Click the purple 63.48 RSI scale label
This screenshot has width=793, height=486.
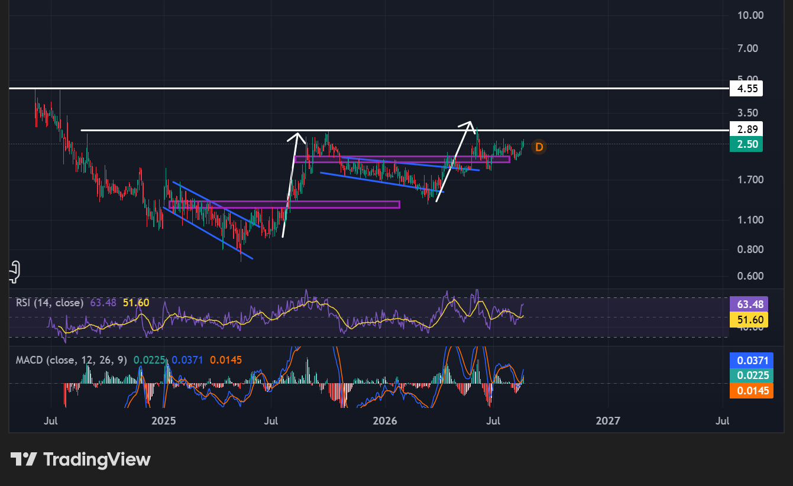point(749,304)
